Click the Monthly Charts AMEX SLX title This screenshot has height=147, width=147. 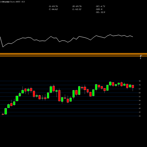(12, 2)
